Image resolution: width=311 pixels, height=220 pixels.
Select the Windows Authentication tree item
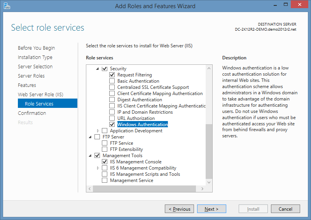click(142, 125)
